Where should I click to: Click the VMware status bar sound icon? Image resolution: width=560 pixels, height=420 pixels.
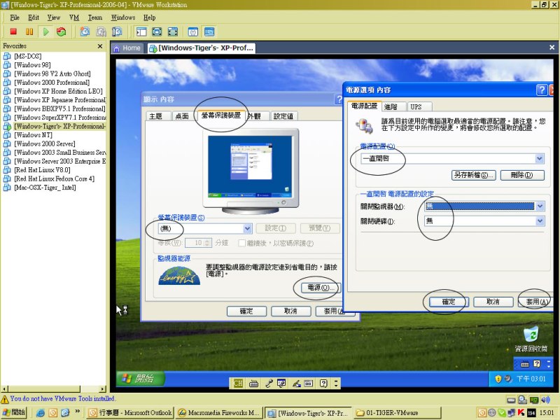(545, 400)
